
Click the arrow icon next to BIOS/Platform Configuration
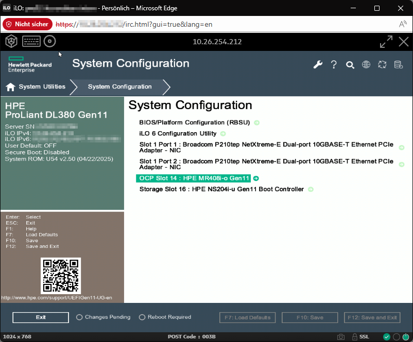256,122
